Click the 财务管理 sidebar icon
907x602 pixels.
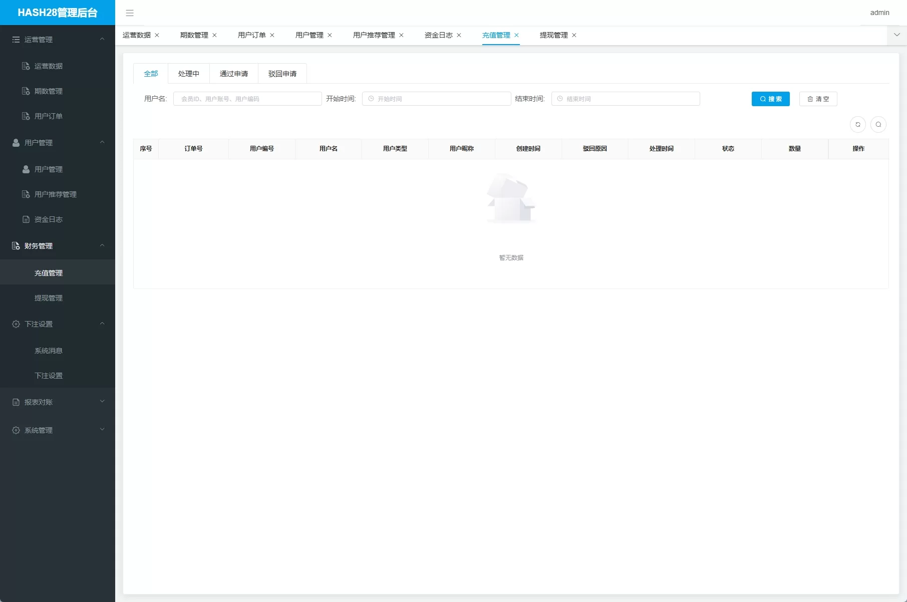click(16, 245)
